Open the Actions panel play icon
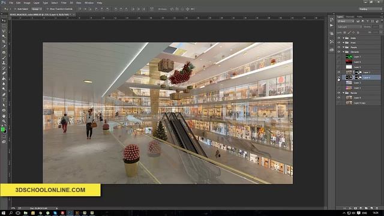Image resolution: width=384 pixels, height=216 pixels. [332, 25]
